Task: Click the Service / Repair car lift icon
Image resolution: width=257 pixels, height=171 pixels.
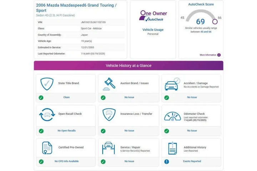Action: (x=109, y=148)
